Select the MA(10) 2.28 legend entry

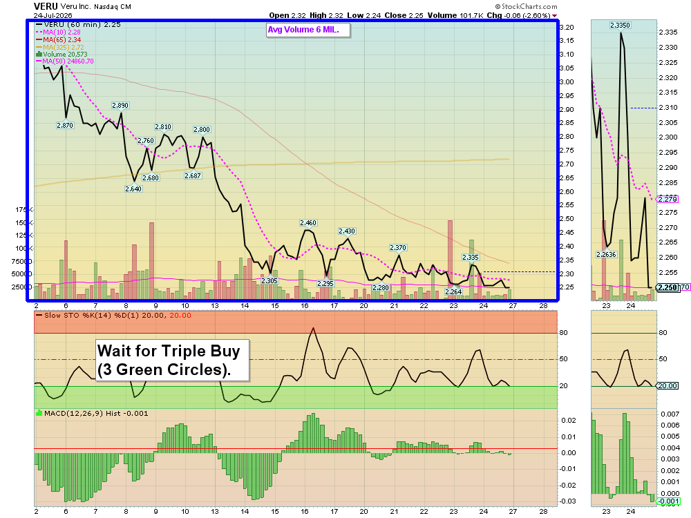pos(58,32)
